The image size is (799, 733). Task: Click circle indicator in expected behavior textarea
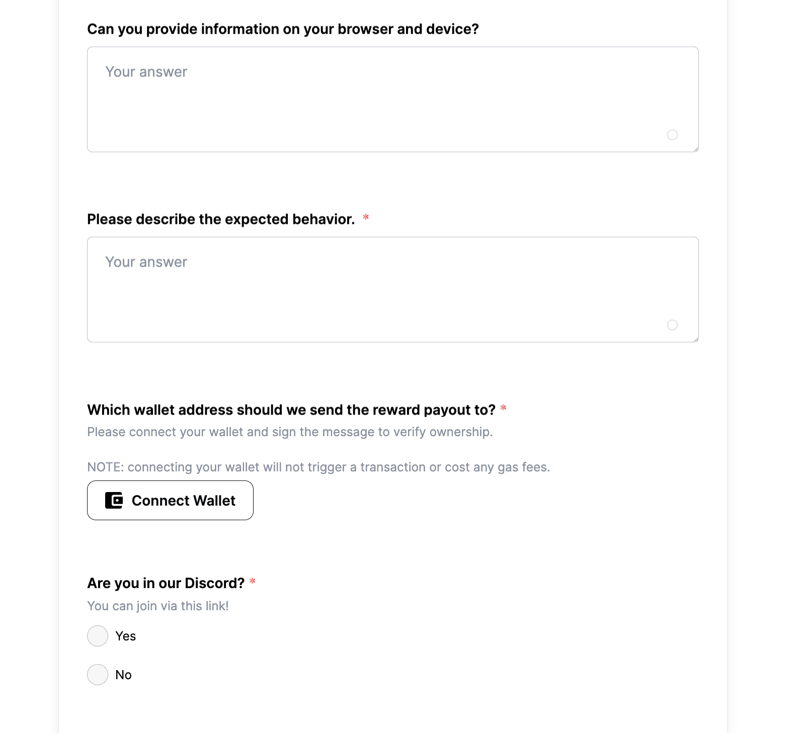pyautogui.click(x=672, y=325)
